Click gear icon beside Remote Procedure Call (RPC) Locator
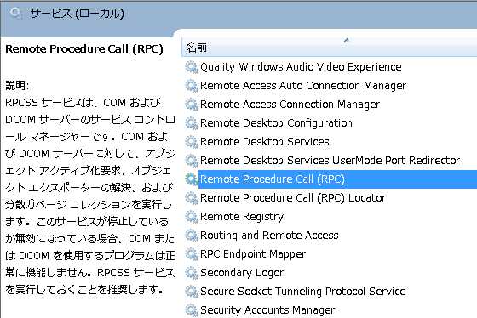 pos(192,198)
